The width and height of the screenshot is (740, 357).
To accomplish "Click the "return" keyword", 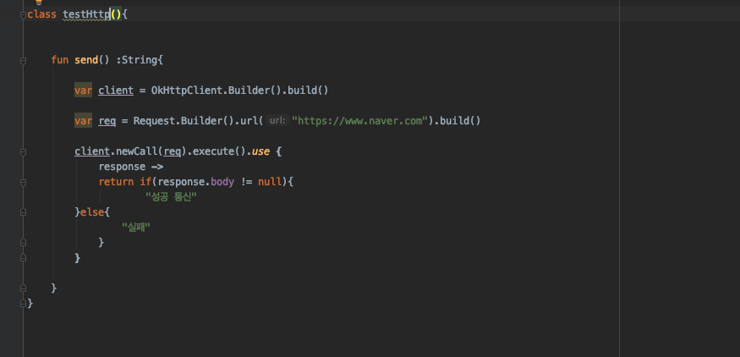I will tap(116, 182).
